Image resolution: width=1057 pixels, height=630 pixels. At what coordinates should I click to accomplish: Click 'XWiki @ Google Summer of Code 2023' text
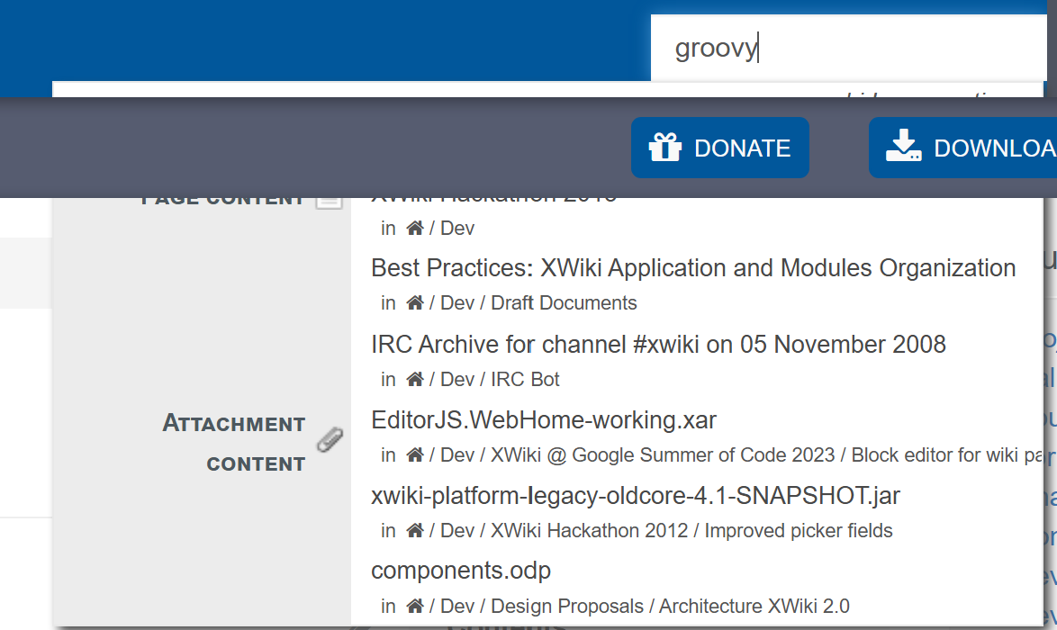663,455
